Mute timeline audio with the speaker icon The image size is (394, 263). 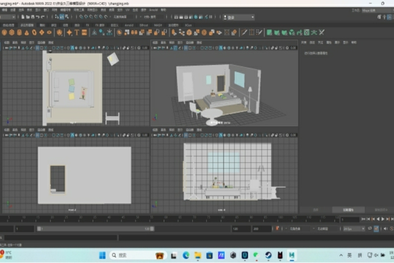(x=385, y=229)
